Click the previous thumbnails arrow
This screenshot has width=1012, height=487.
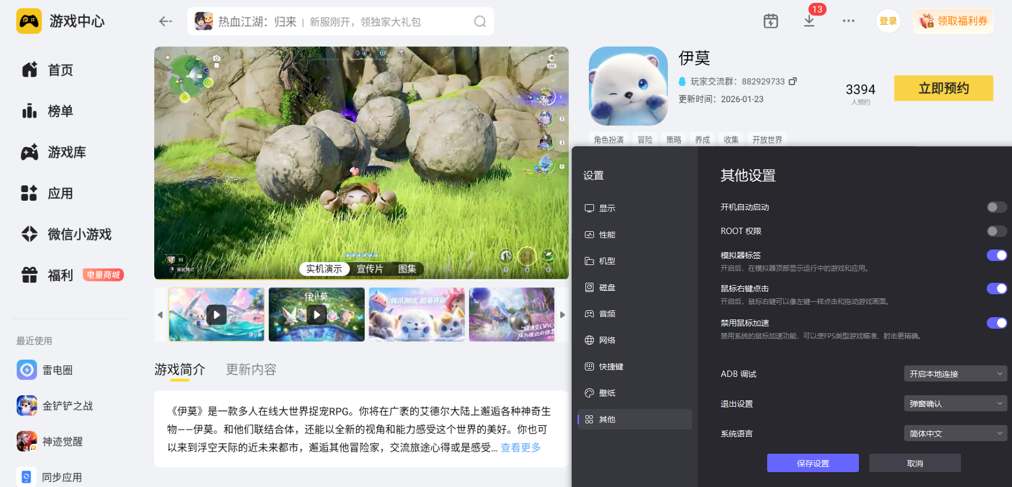coord(160,314)
